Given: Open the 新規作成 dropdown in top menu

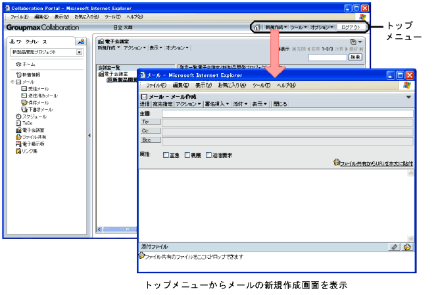Looking at the screenshot, I should [276, 28].
